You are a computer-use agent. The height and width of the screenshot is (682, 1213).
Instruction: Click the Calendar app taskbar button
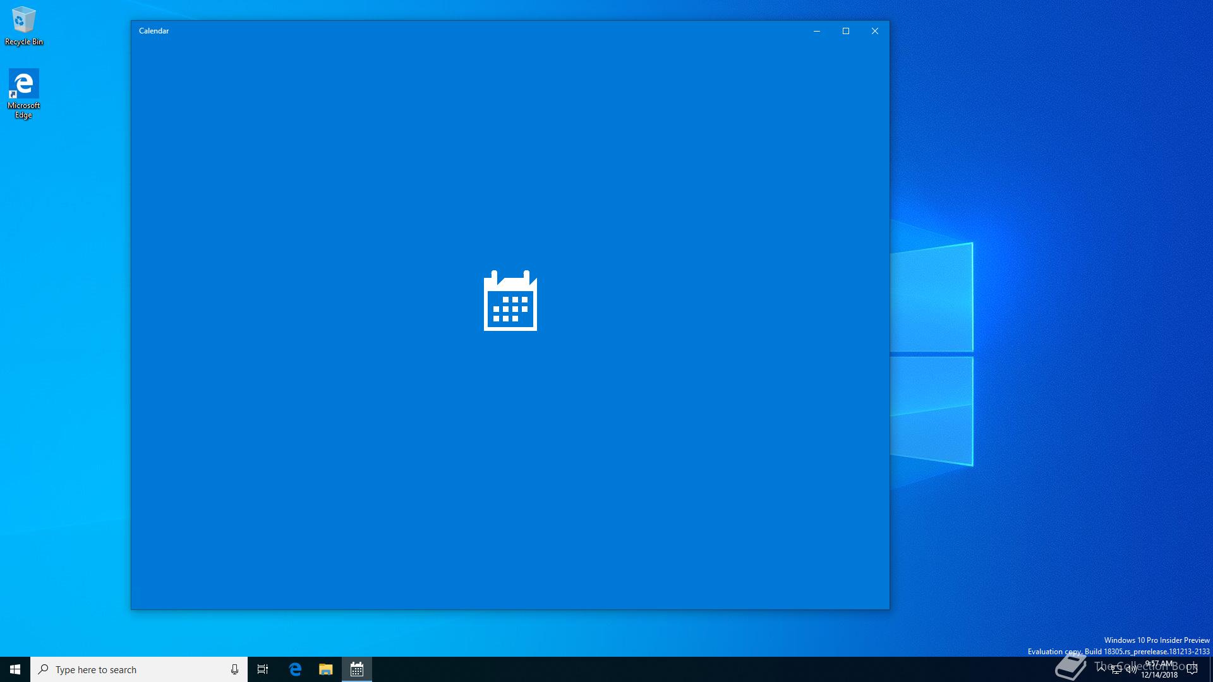(x=357, y=669)
